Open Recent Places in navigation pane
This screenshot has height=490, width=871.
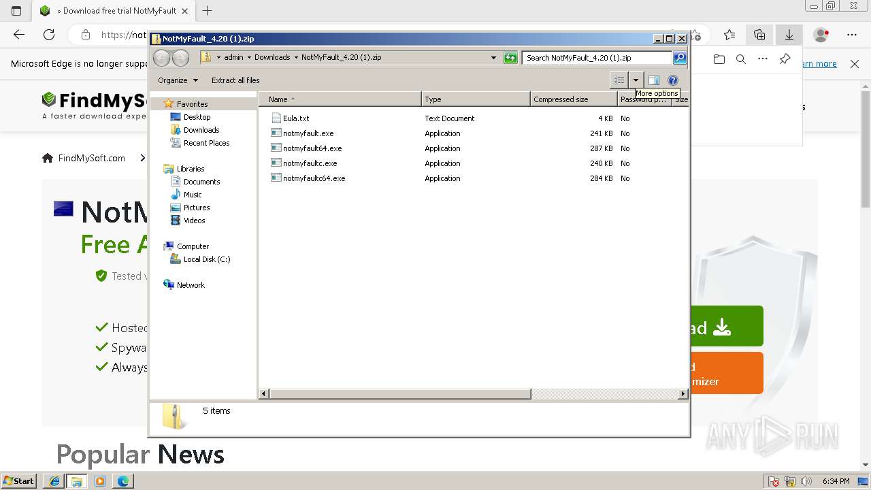pos(206,143)
